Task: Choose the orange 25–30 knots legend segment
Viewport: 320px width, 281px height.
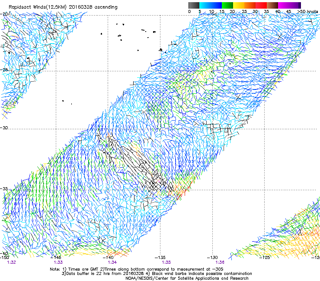Action: (x=250, y=5)
